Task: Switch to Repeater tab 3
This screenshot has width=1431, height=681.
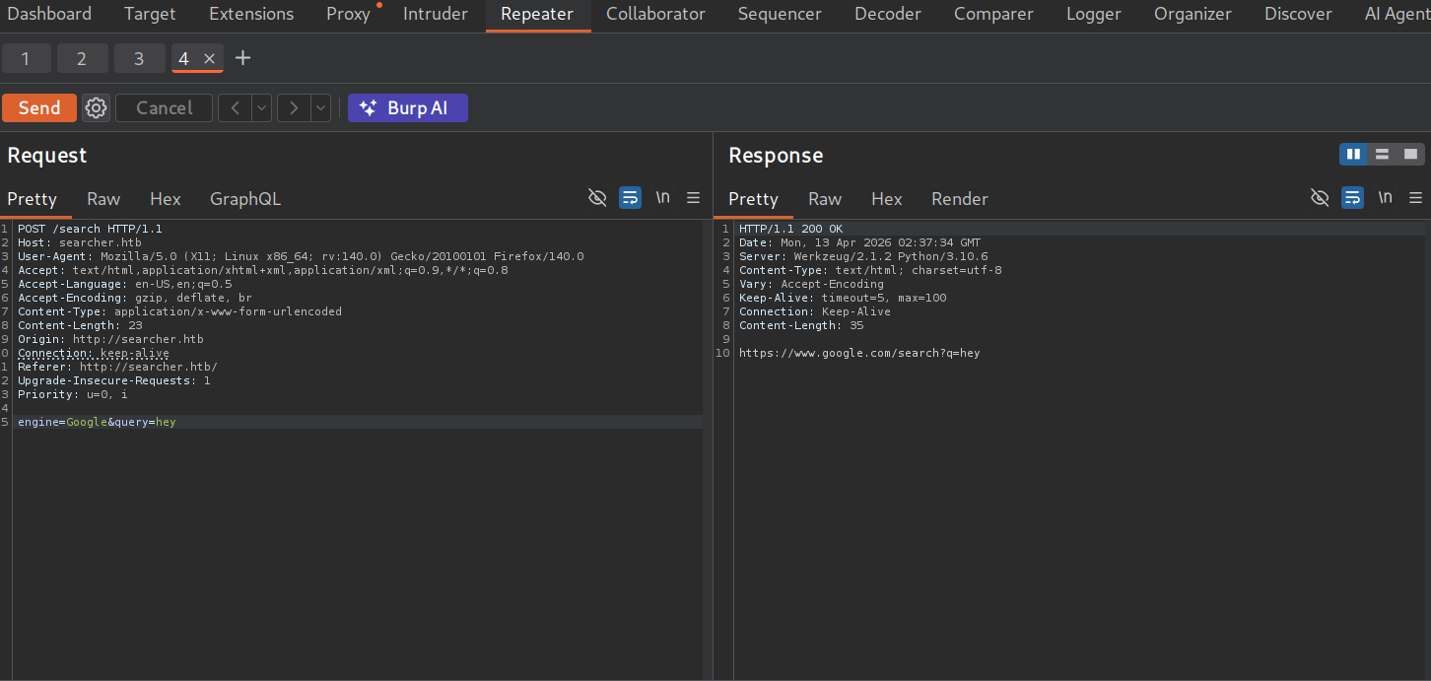Action: [x=139, y=59]
